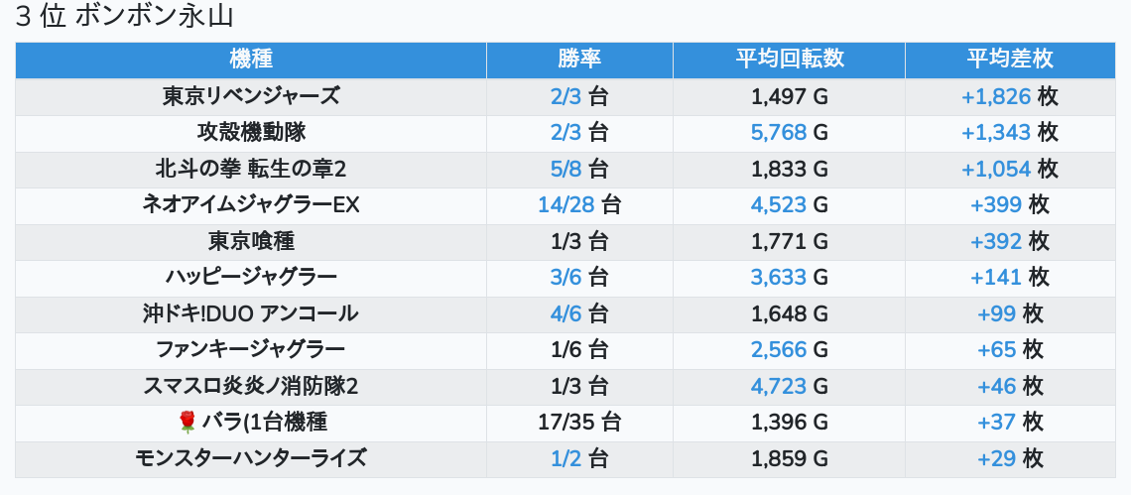Click the 4,723 average spin value
1131x495 pixels.
click(x=779, y=386)
